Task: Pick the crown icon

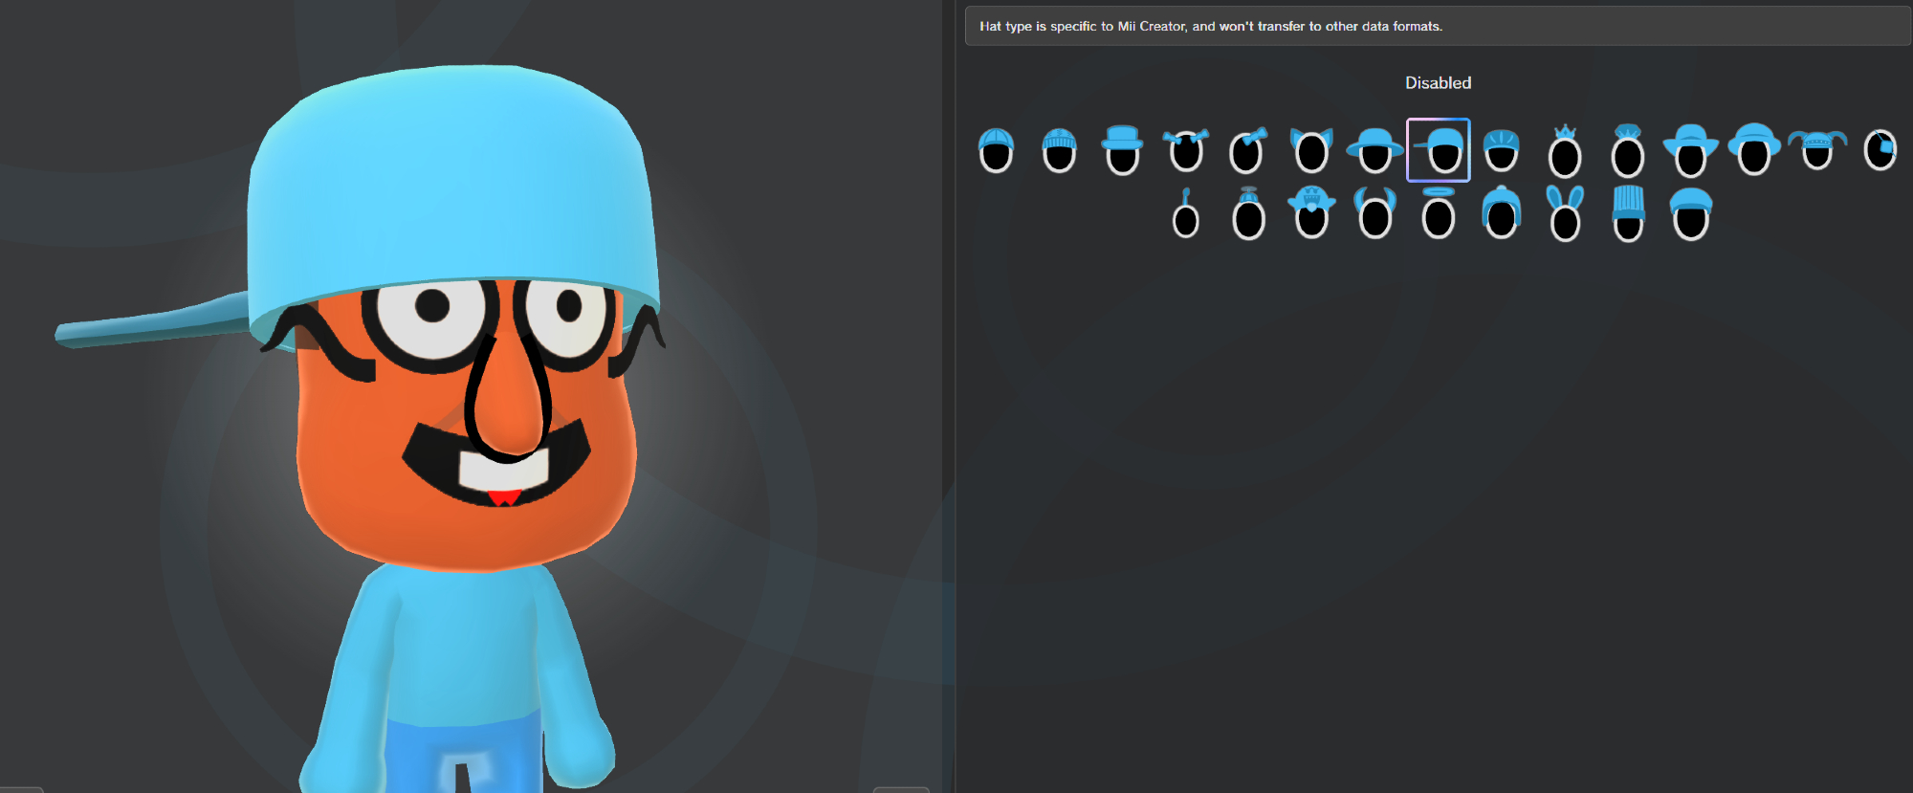Action: pos(1565,151)
